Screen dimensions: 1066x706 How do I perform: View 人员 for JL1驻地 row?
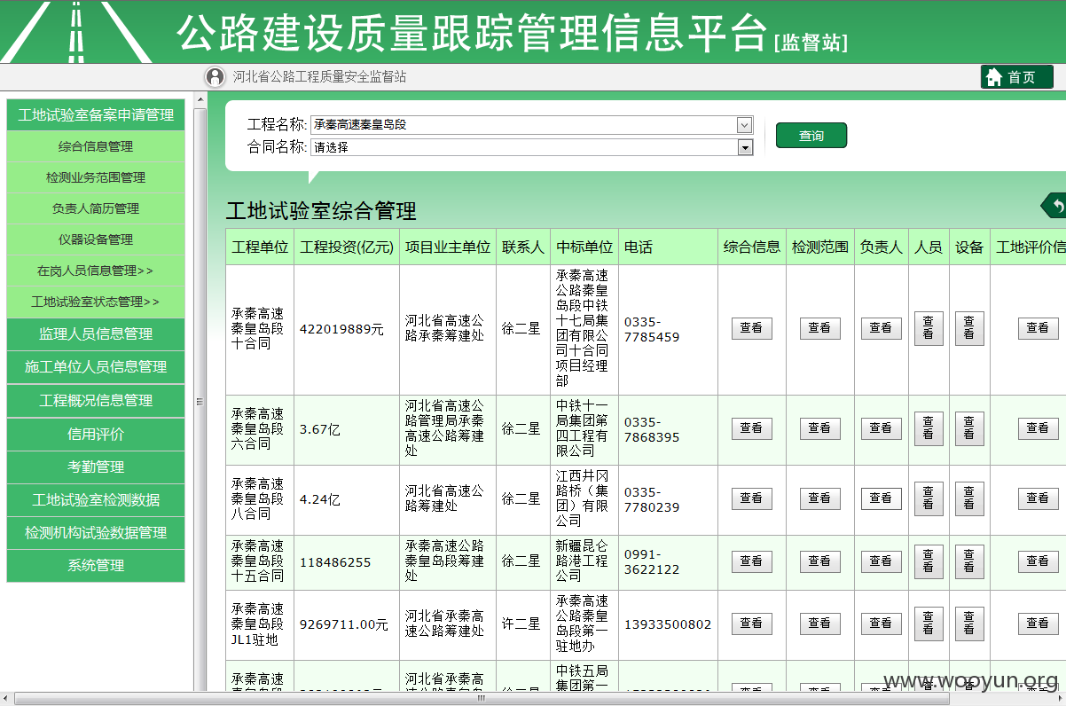click(x=929, y=624)
